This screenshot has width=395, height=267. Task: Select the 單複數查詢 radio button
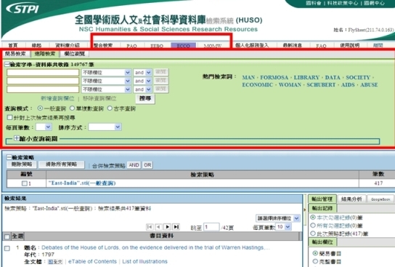(72, 108)
